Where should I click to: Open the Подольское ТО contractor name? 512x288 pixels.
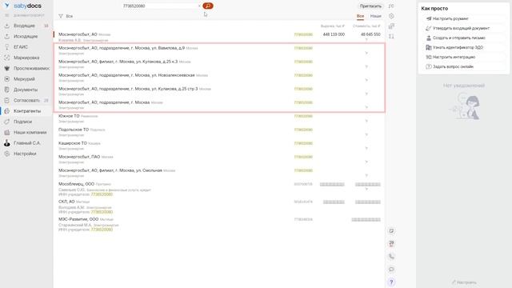[x=74, y=130]
